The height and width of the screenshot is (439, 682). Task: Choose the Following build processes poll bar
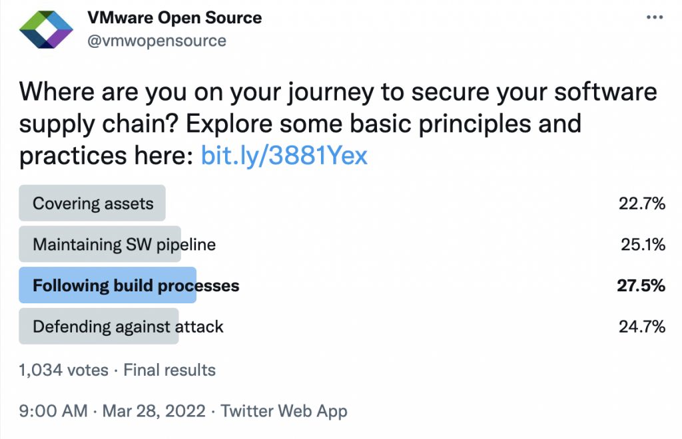(136, 286)
